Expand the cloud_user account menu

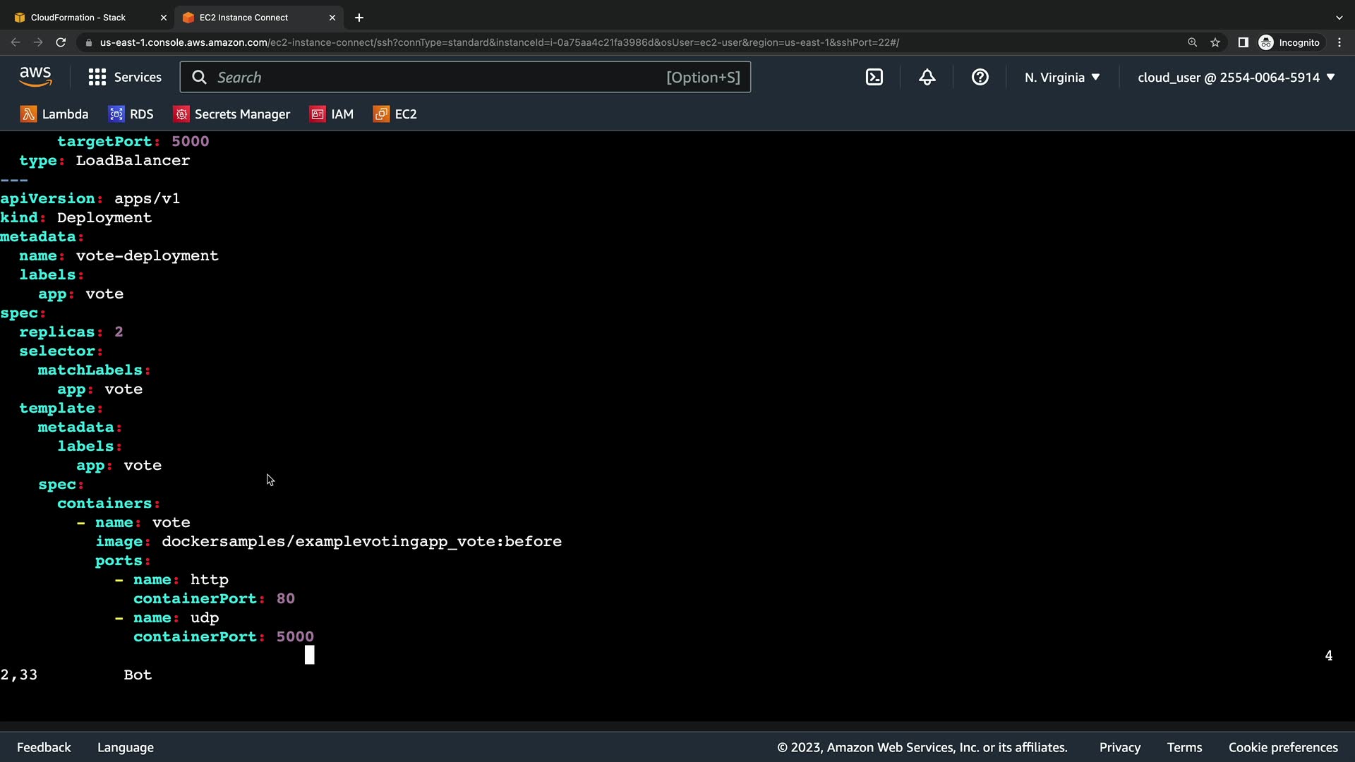pyautogui.click(x=1236, y=78)
